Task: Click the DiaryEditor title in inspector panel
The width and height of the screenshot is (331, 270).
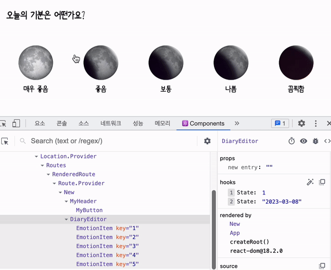Action: (240, 141)
